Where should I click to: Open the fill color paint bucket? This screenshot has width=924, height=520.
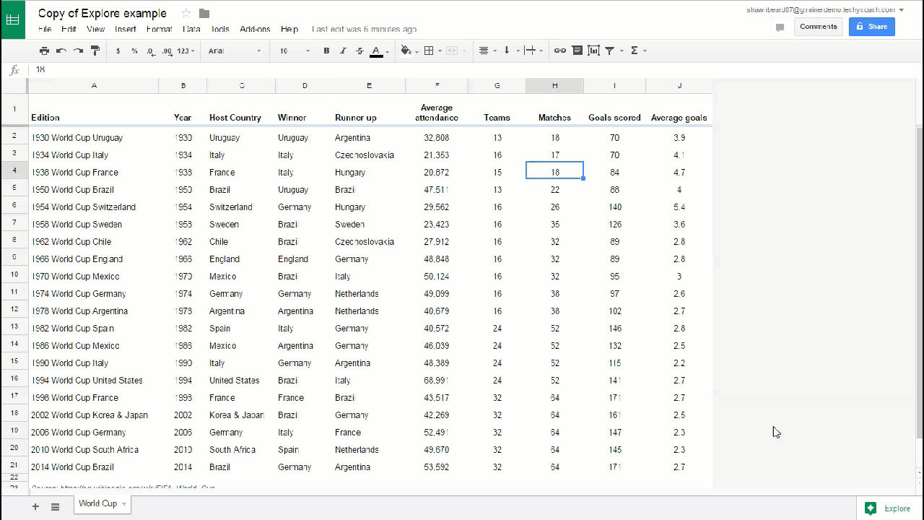click(406, 51)
